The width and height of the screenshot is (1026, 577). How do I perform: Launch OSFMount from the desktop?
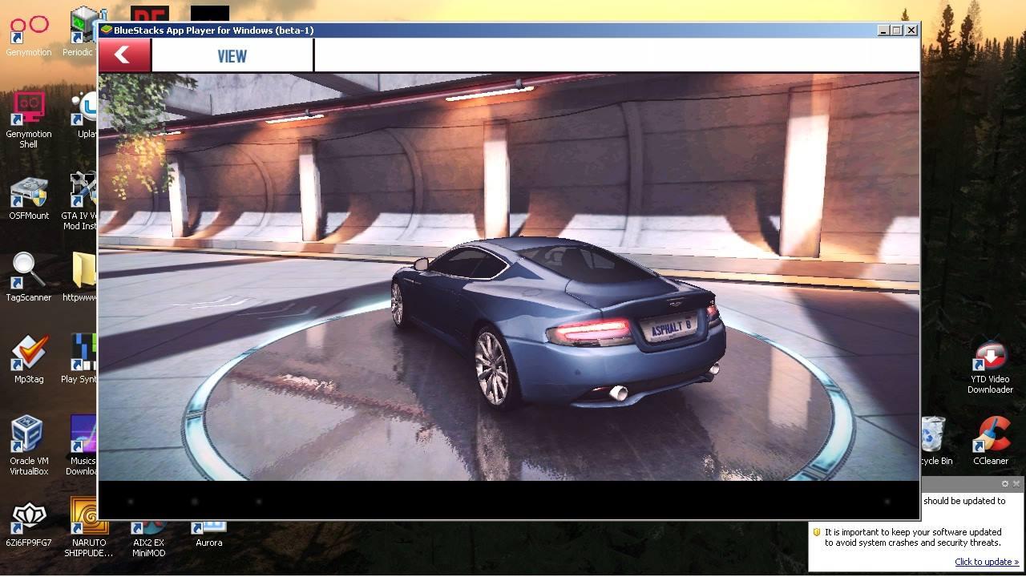click(x=29, y=199)
